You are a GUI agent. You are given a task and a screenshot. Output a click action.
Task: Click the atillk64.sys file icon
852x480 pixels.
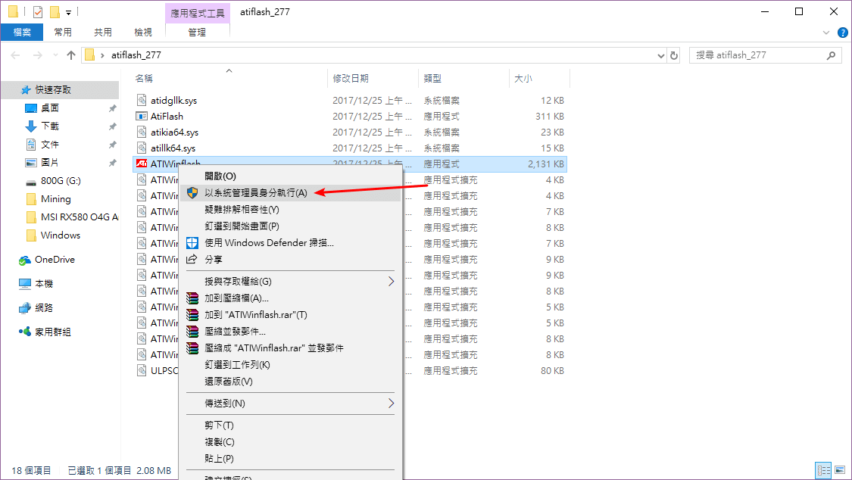[142, 148]
